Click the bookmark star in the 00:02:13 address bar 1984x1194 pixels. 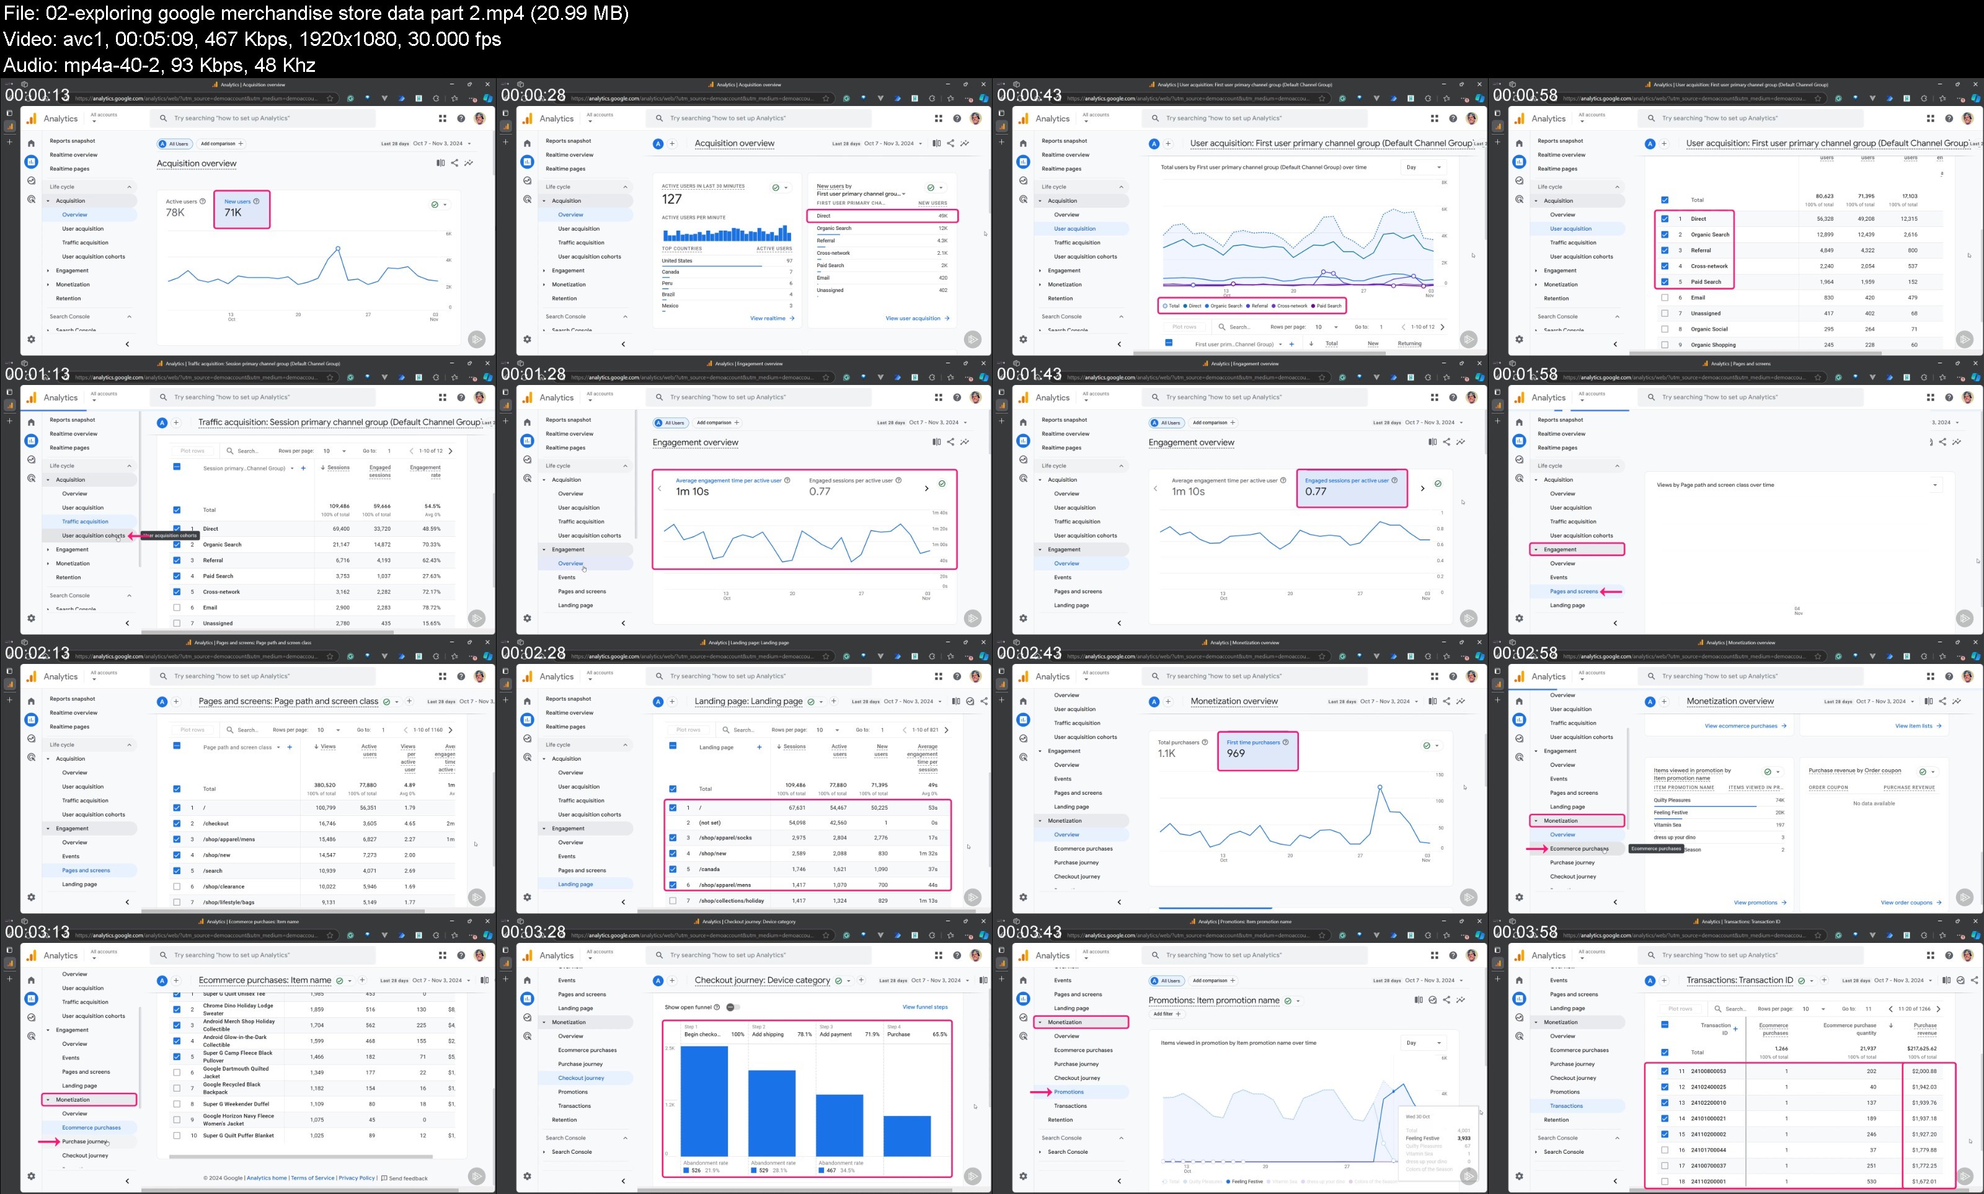(x=330, y=657)
